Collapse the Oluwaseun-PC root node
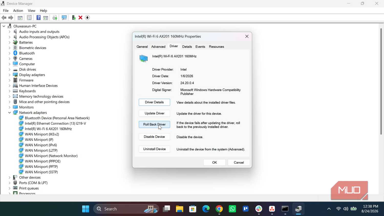 [4, 26]
